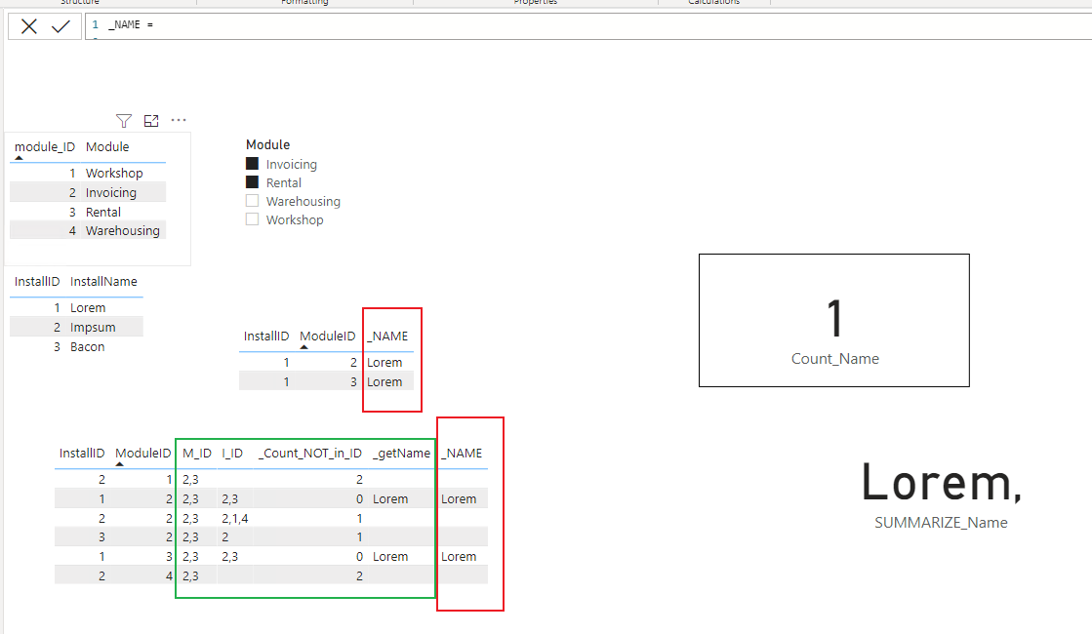Viewport: 1092px width, 634px height.
Task: Click the _Count_NOT_in_ID column header
Action: click(310, 453)
